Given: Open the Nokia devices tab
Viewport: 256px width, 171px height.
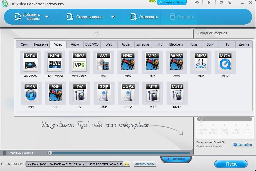Looking at the screenshot, I should (x=193, y=44).
